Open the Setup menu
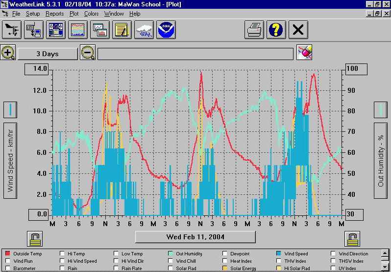This screenshot has width=391, height=272. [33, 14]
